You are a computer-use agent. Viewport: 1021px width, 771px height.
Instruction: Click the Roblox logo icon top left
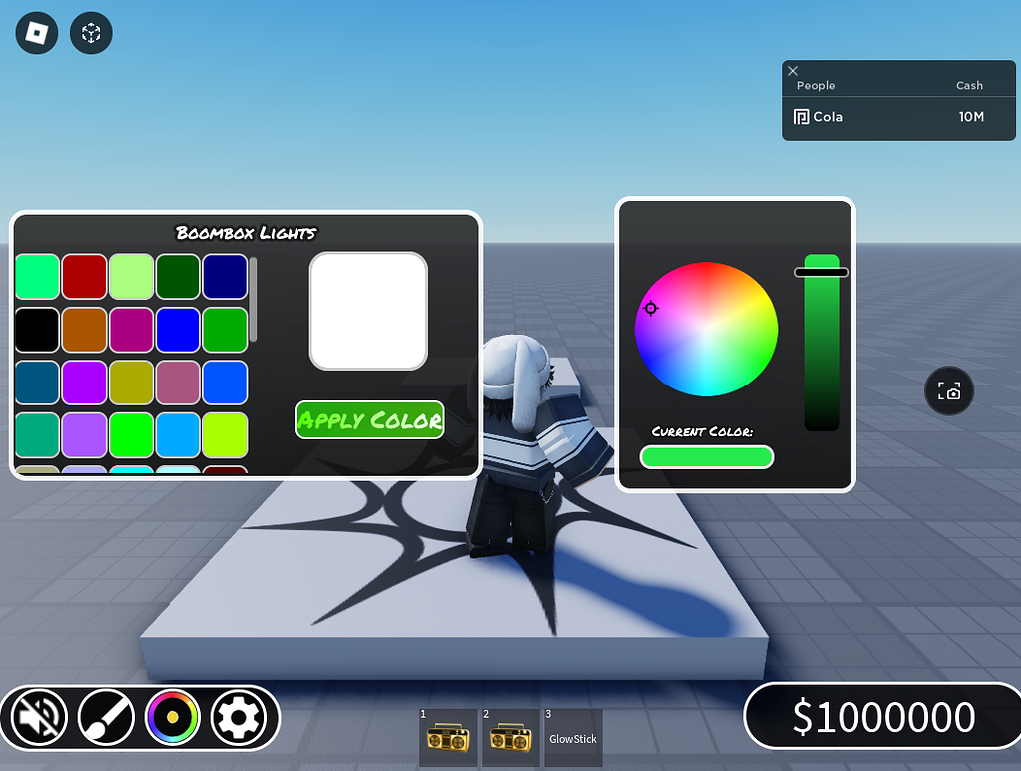click(35, 33)
